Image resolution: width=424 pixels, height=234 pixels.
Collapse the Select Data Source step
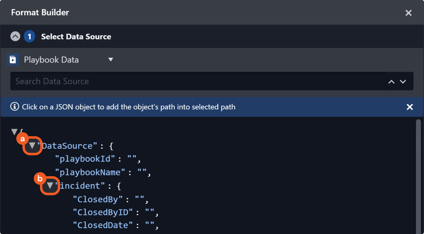[15, 37]
